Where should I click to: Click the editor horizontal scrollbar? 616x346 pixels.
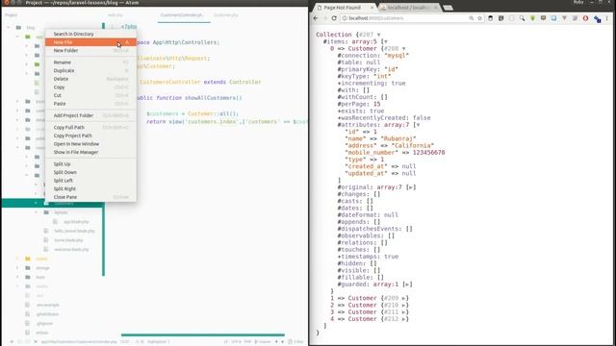click(x=203, y=334)
